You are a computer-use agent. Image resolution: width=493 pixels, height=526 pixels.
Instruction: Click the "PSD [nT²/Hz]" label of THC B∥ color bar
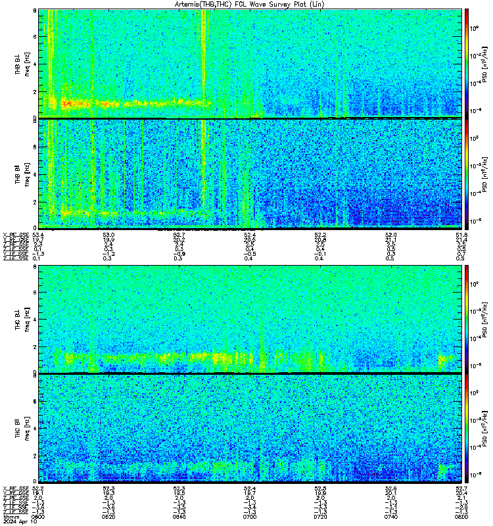coord(485,429)
